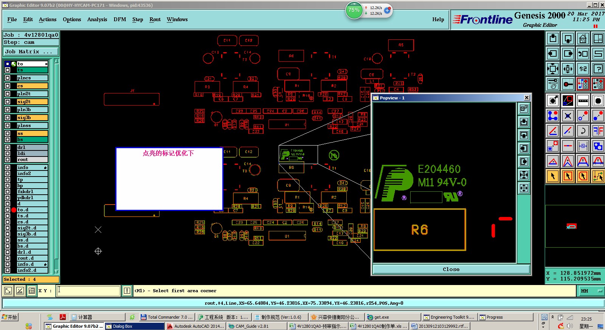Pick the rectangle area select arrow tool
Screen dimensions: 605x330
tap(568, 176)
